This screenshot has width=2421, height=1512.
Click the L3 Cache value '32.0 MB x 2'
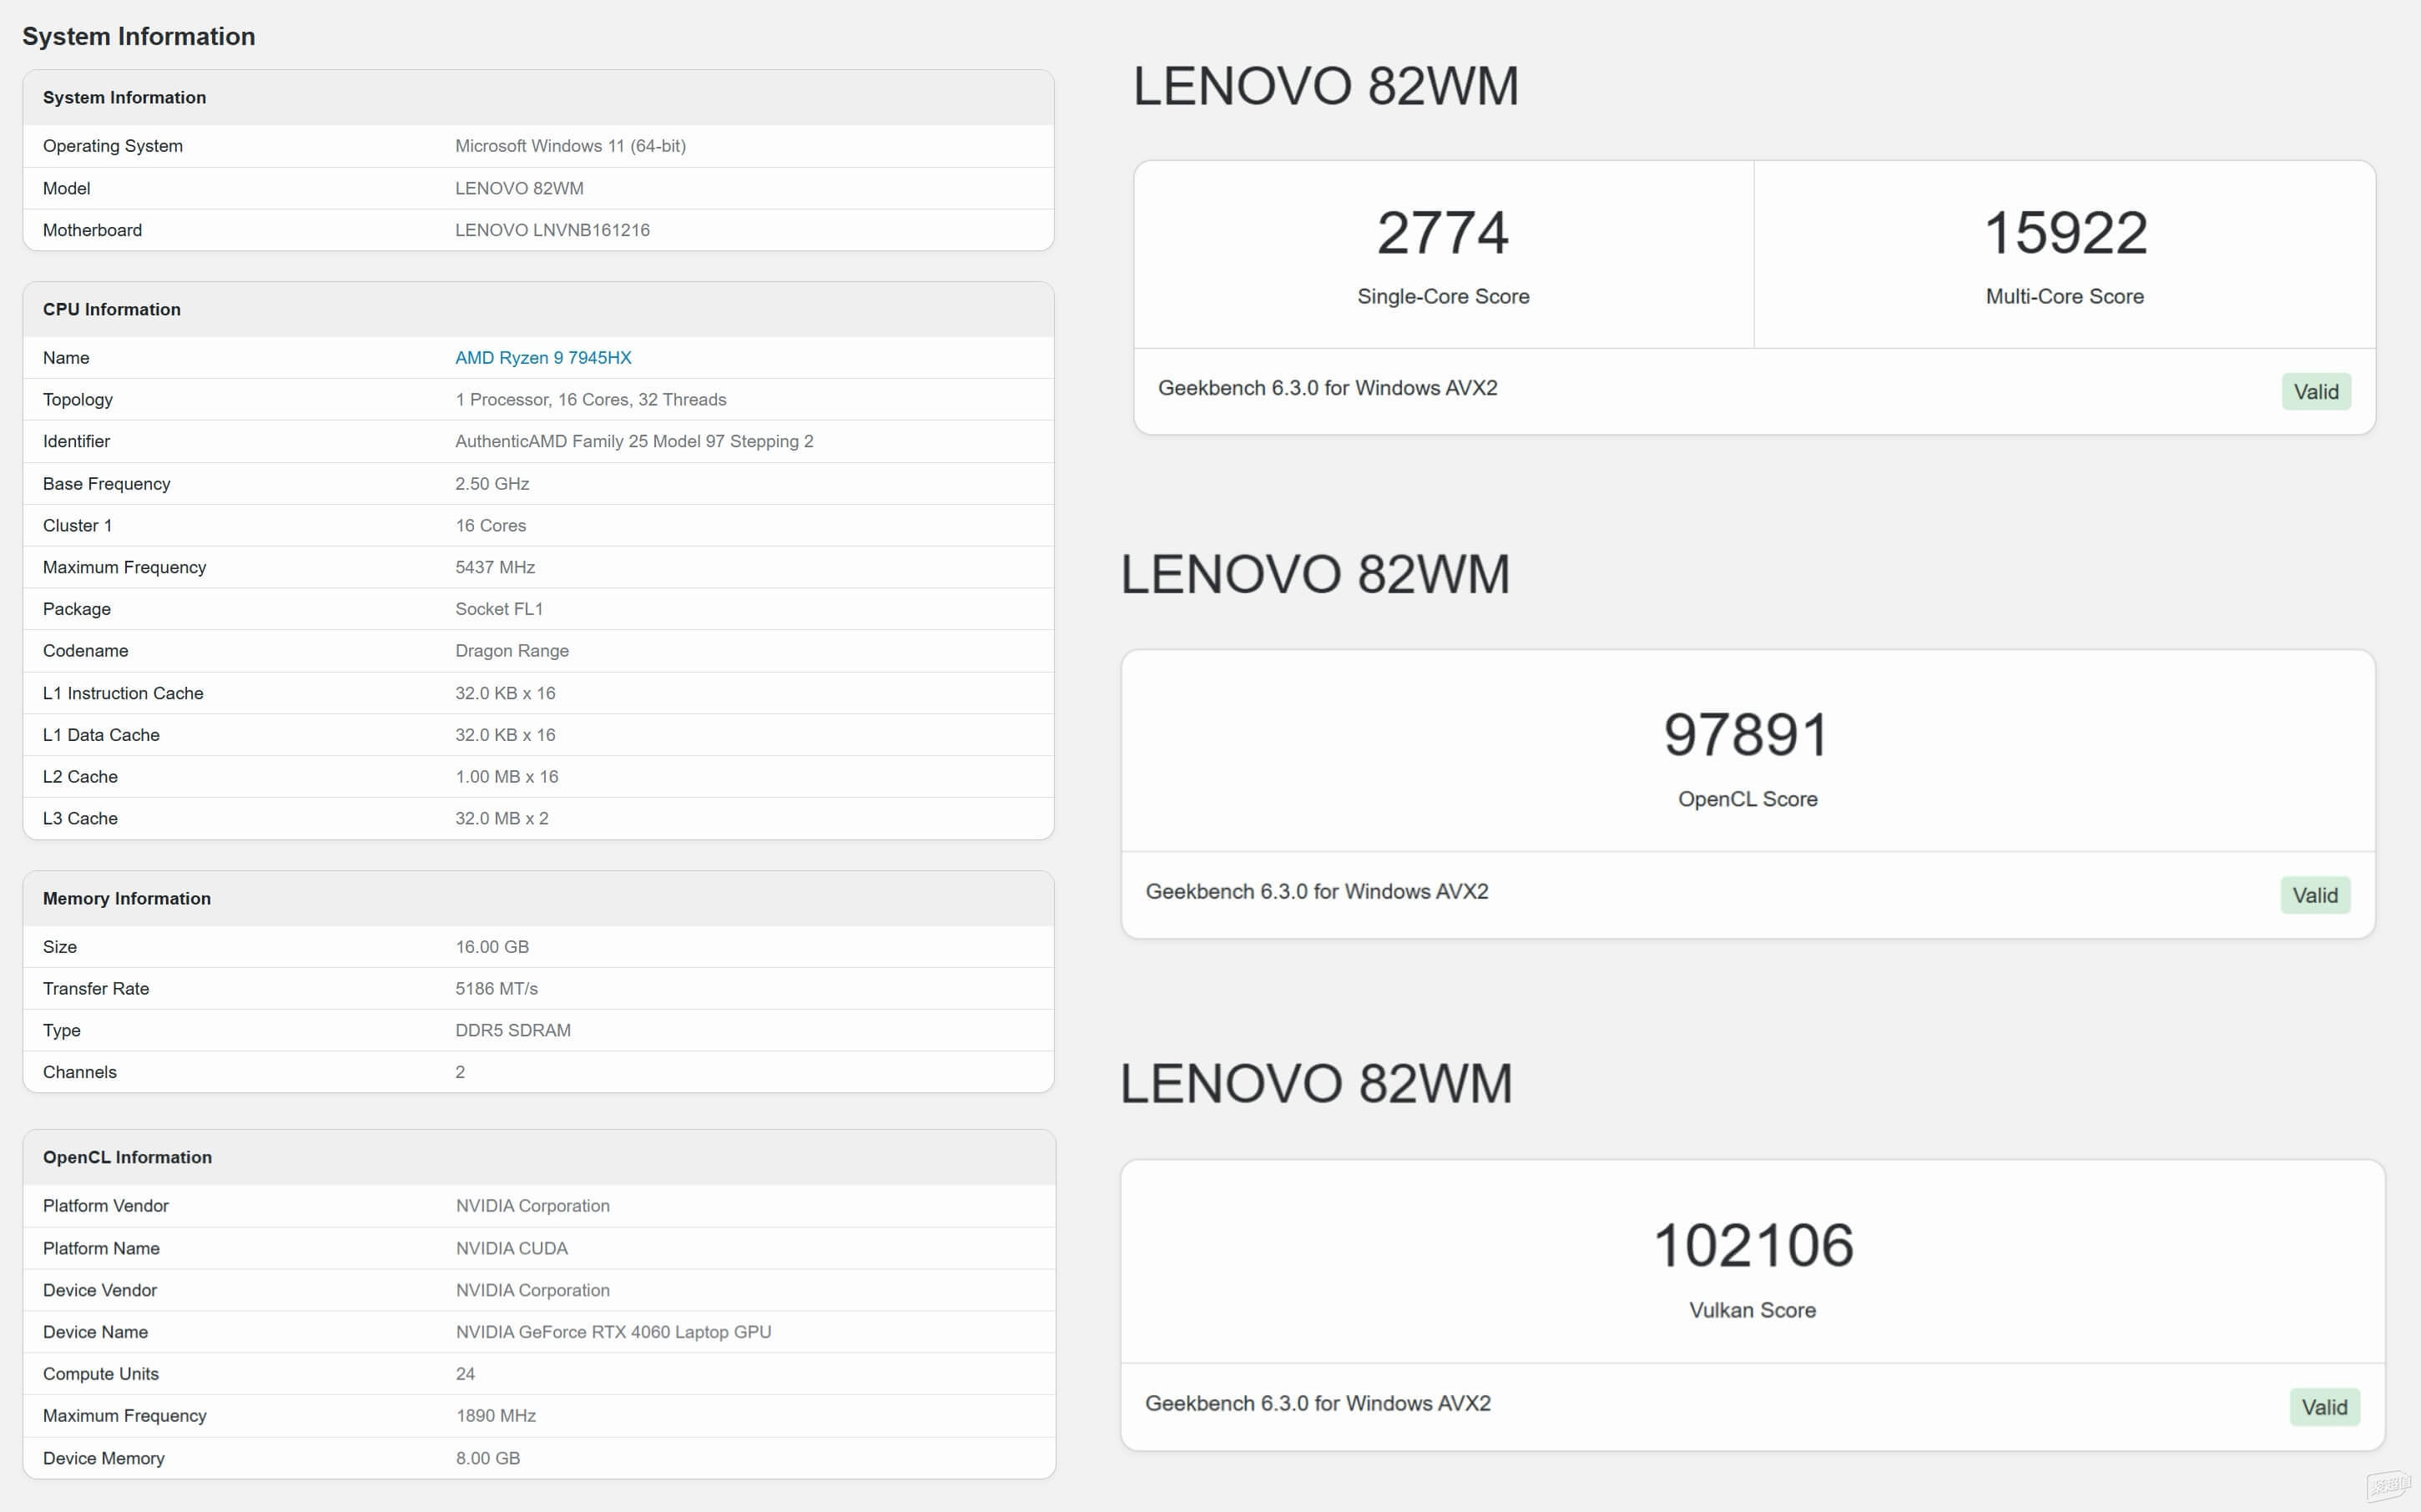pos(501,818)
